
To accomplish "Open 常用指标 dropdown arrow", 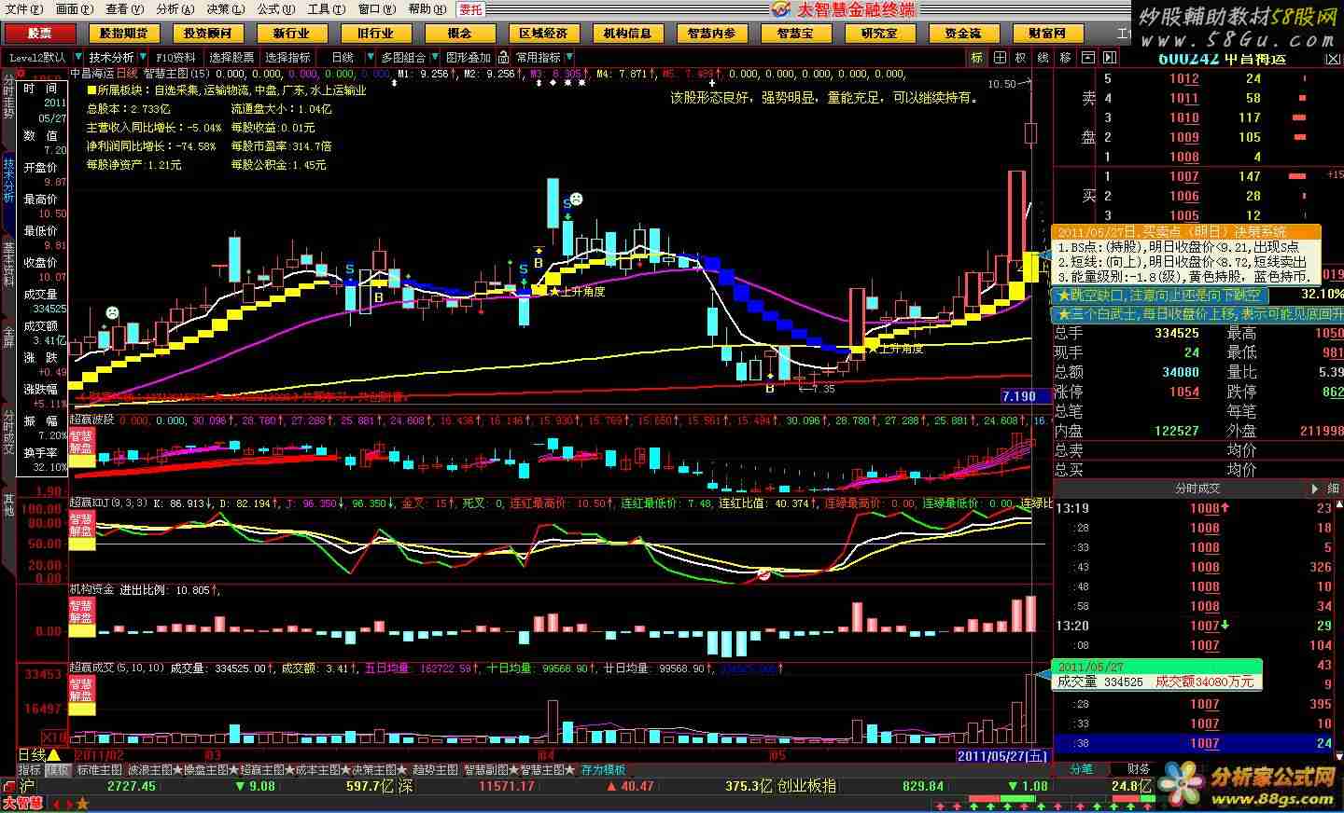I will pos(568,57).
